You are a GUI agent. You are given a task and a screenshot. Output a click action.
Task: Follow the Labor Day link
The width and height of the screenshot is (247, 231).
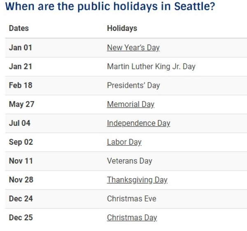click(124, 142)
